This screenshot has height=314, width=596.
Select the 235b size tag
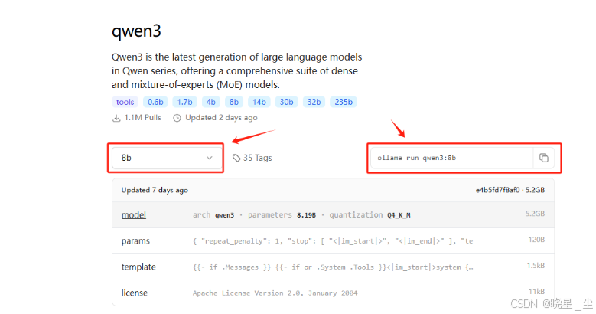(344, 102)
